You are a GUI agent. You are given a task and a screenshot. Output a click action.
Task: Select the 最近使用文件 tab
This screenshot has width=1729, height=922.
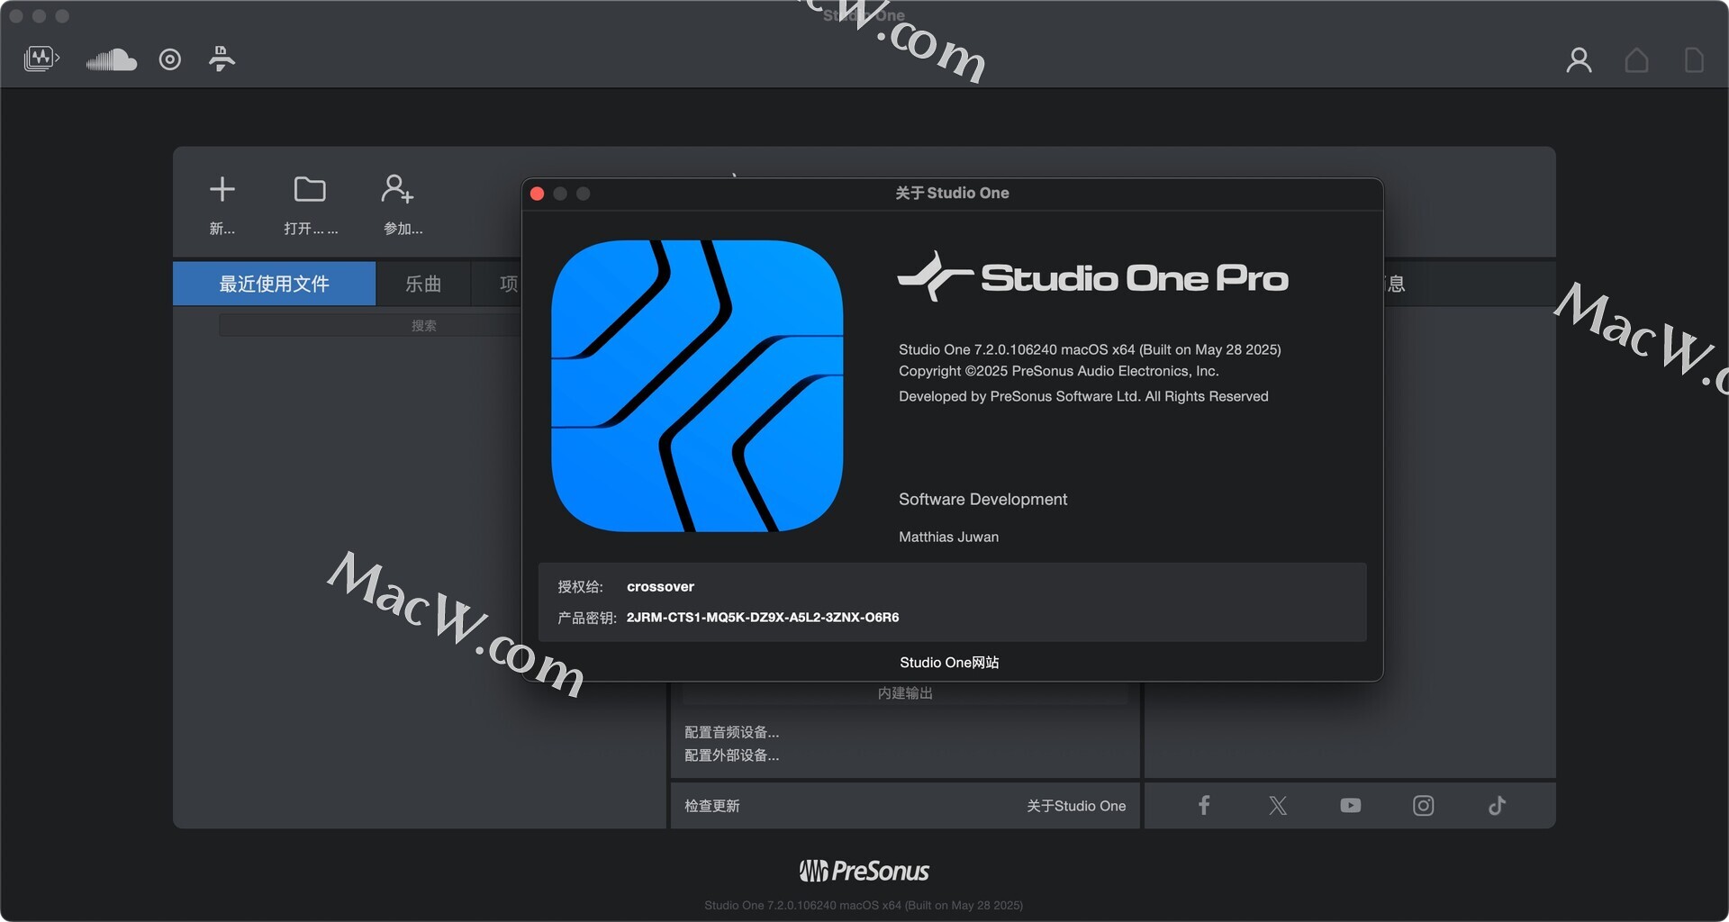pos(274,284)
